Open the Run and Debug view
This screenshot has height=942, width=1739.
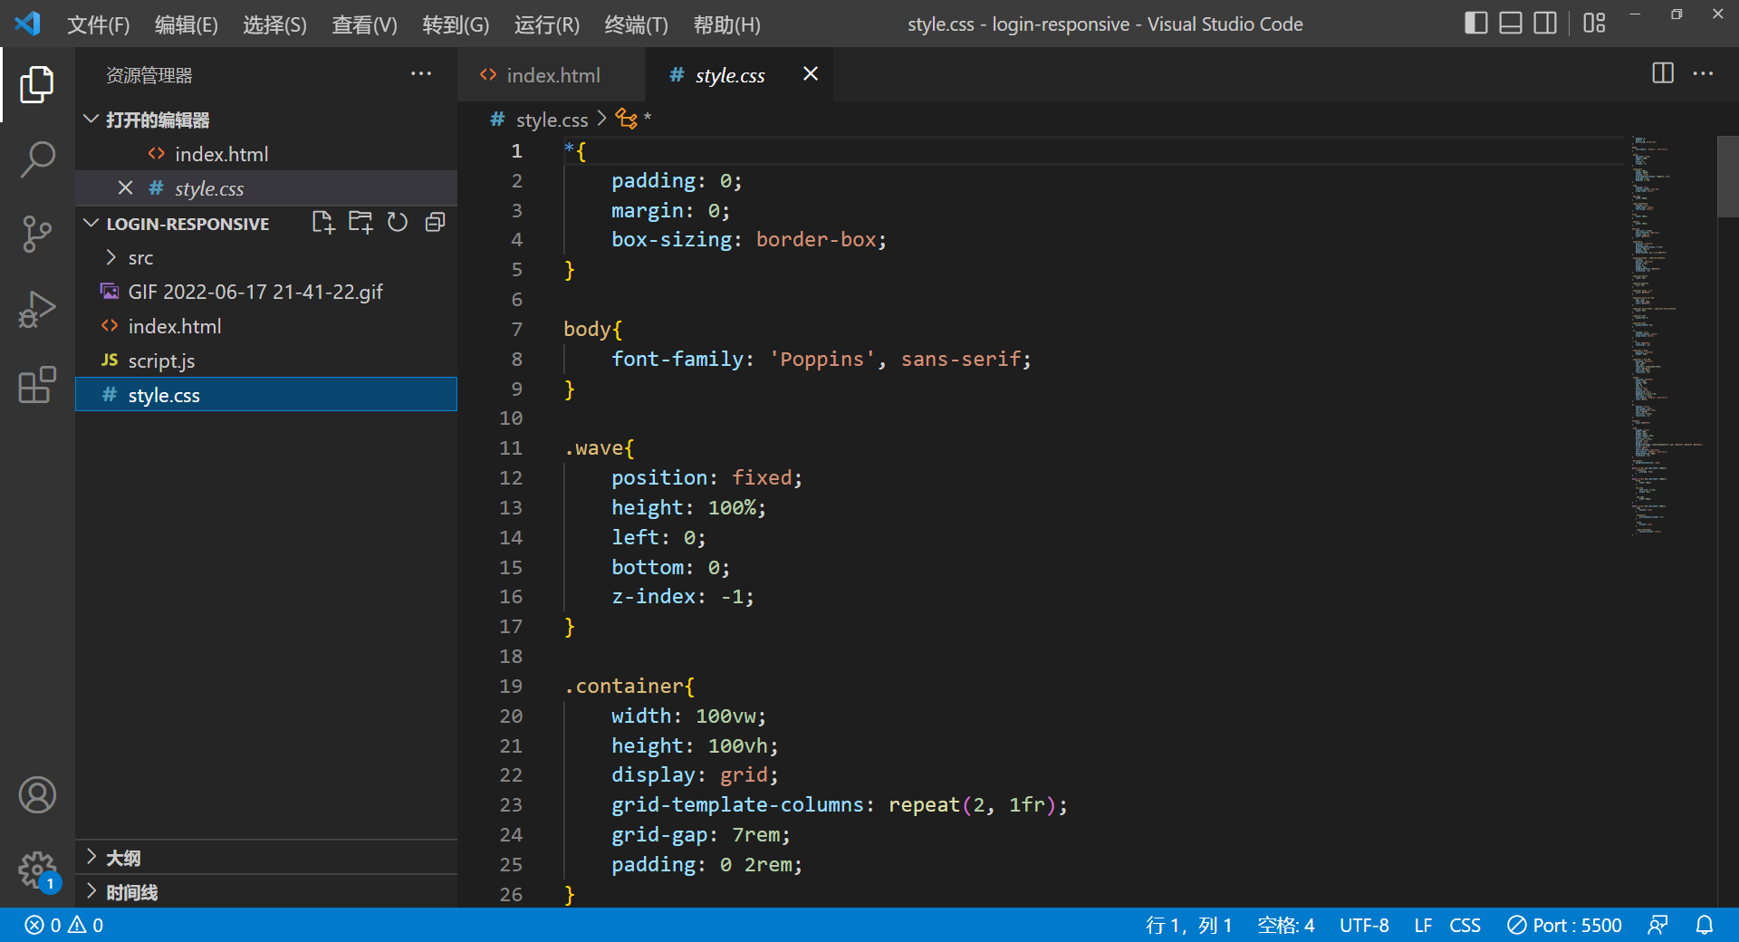tap(37, 309)
